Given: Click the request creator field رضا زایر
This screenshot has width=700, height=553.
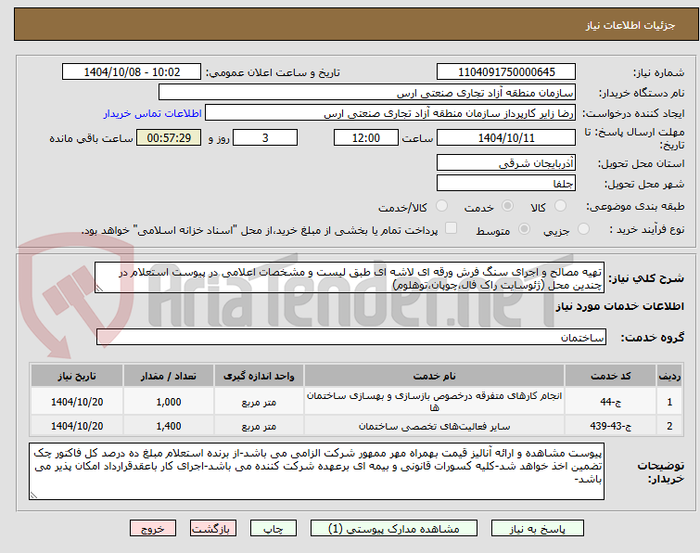Looking at the screenshot, I should pos(390,113).
